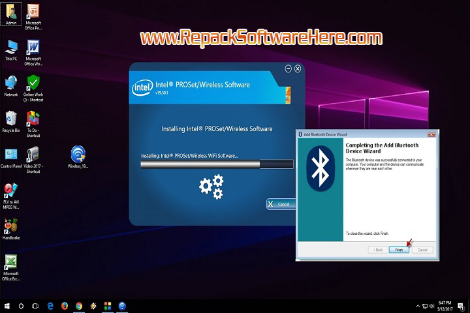Open the taskbar clock and date
Viewport: 470px width, 313px height.
point(445,306)
